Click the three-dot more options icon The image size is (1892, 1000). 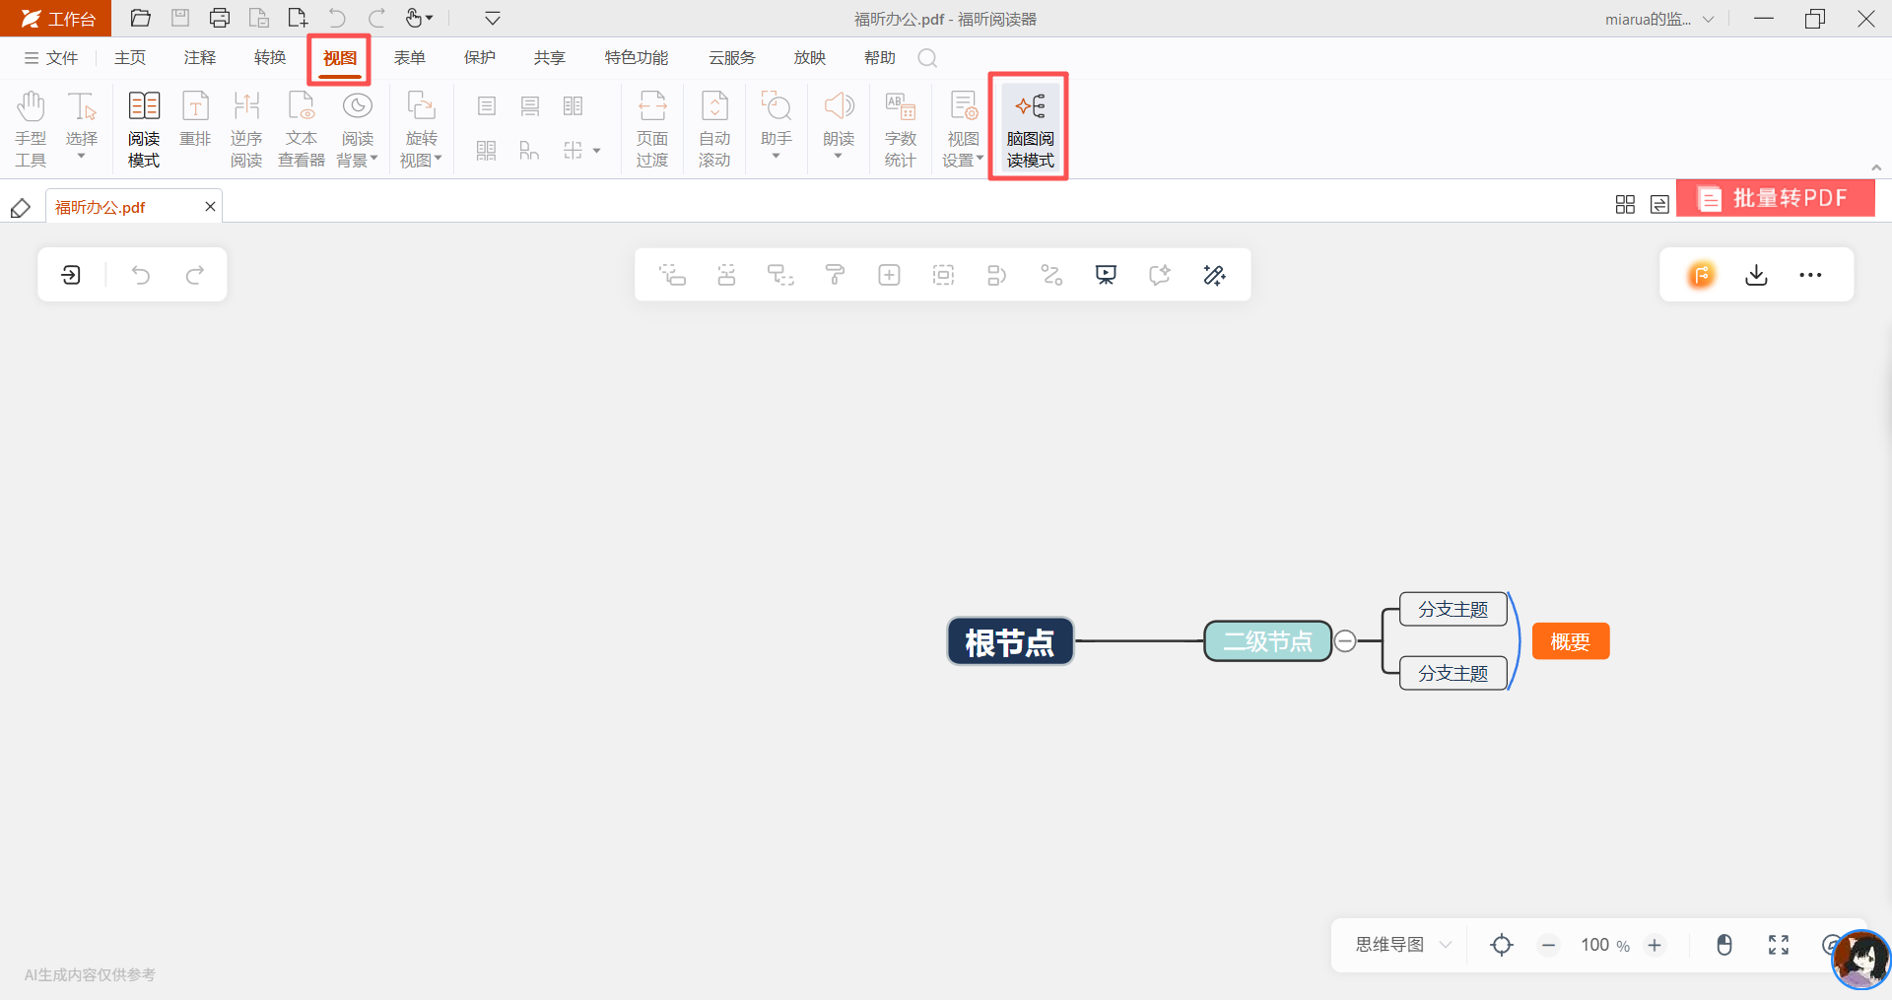click(x=1810, y=275)
